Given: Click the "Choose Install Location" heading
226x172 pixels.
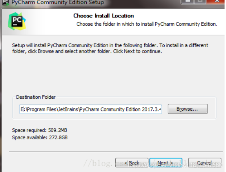Looking at the screenshot, I should pyautogui.click(x=104, y=16).
